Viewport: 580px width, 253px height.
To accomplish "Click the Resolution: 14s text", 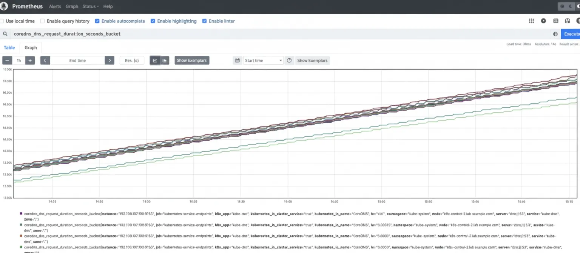I will click(x=546, y=44).
